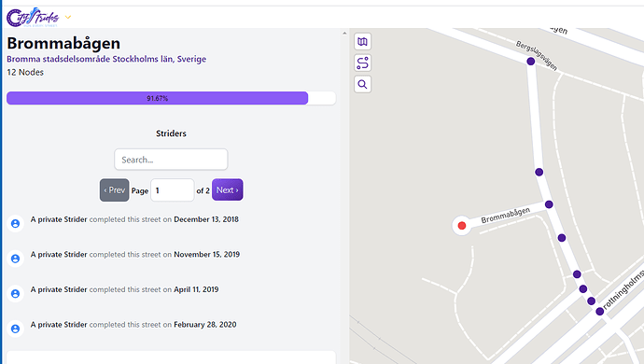The image size is (644, 364).
Task: Focus the page number input field
Action: [173, 190]
